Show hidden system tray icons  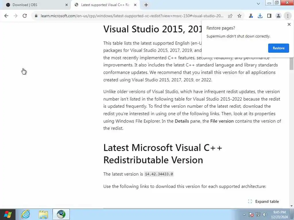tap(244, 215)
